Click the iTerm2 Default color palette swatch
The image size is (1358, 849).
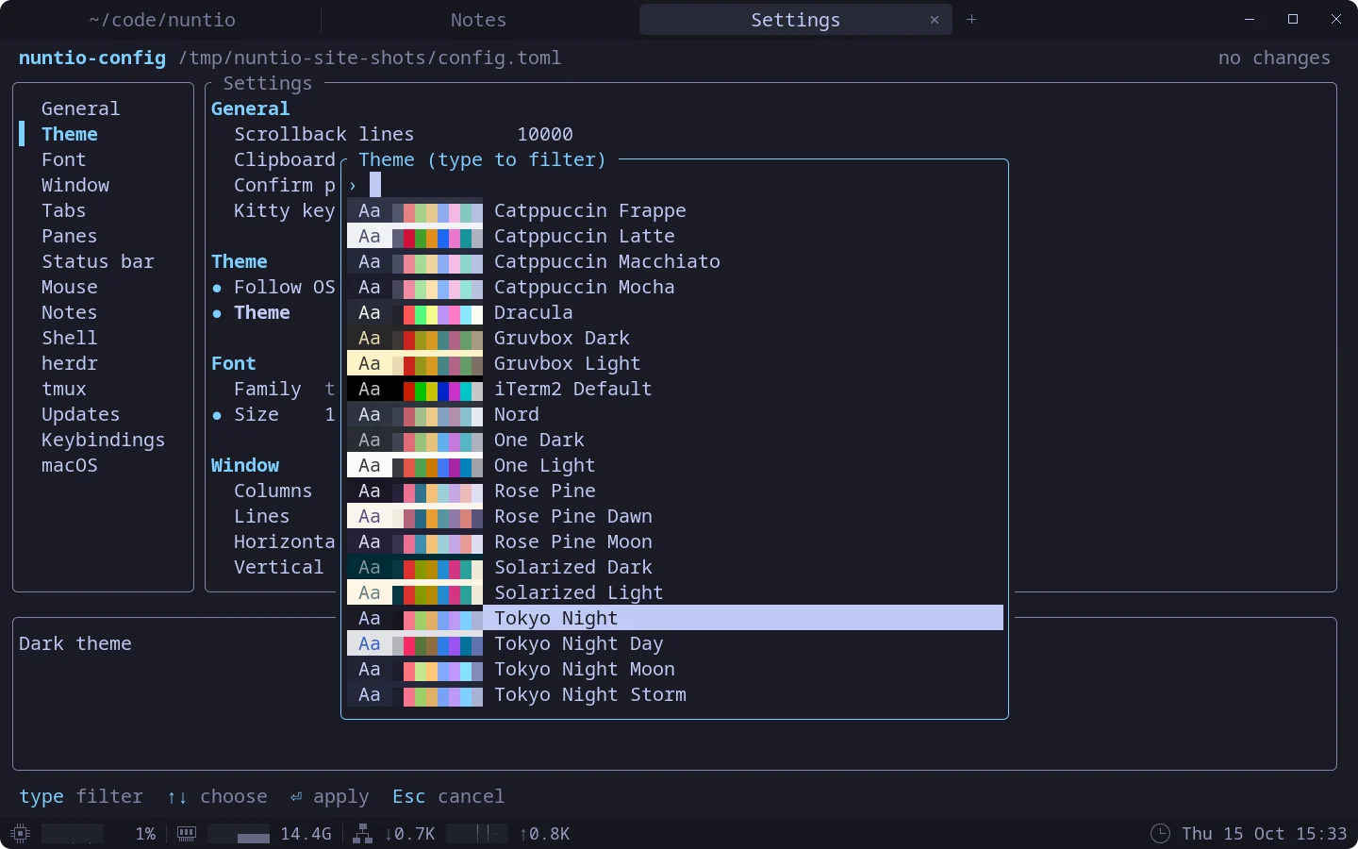[438, 389]
